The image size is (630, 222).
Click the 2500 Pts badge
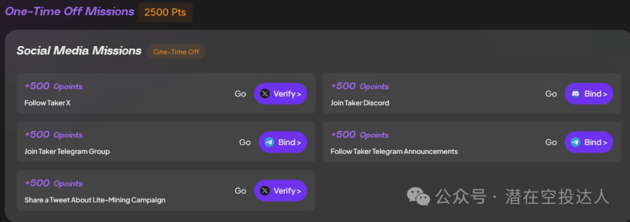point(165,12)
